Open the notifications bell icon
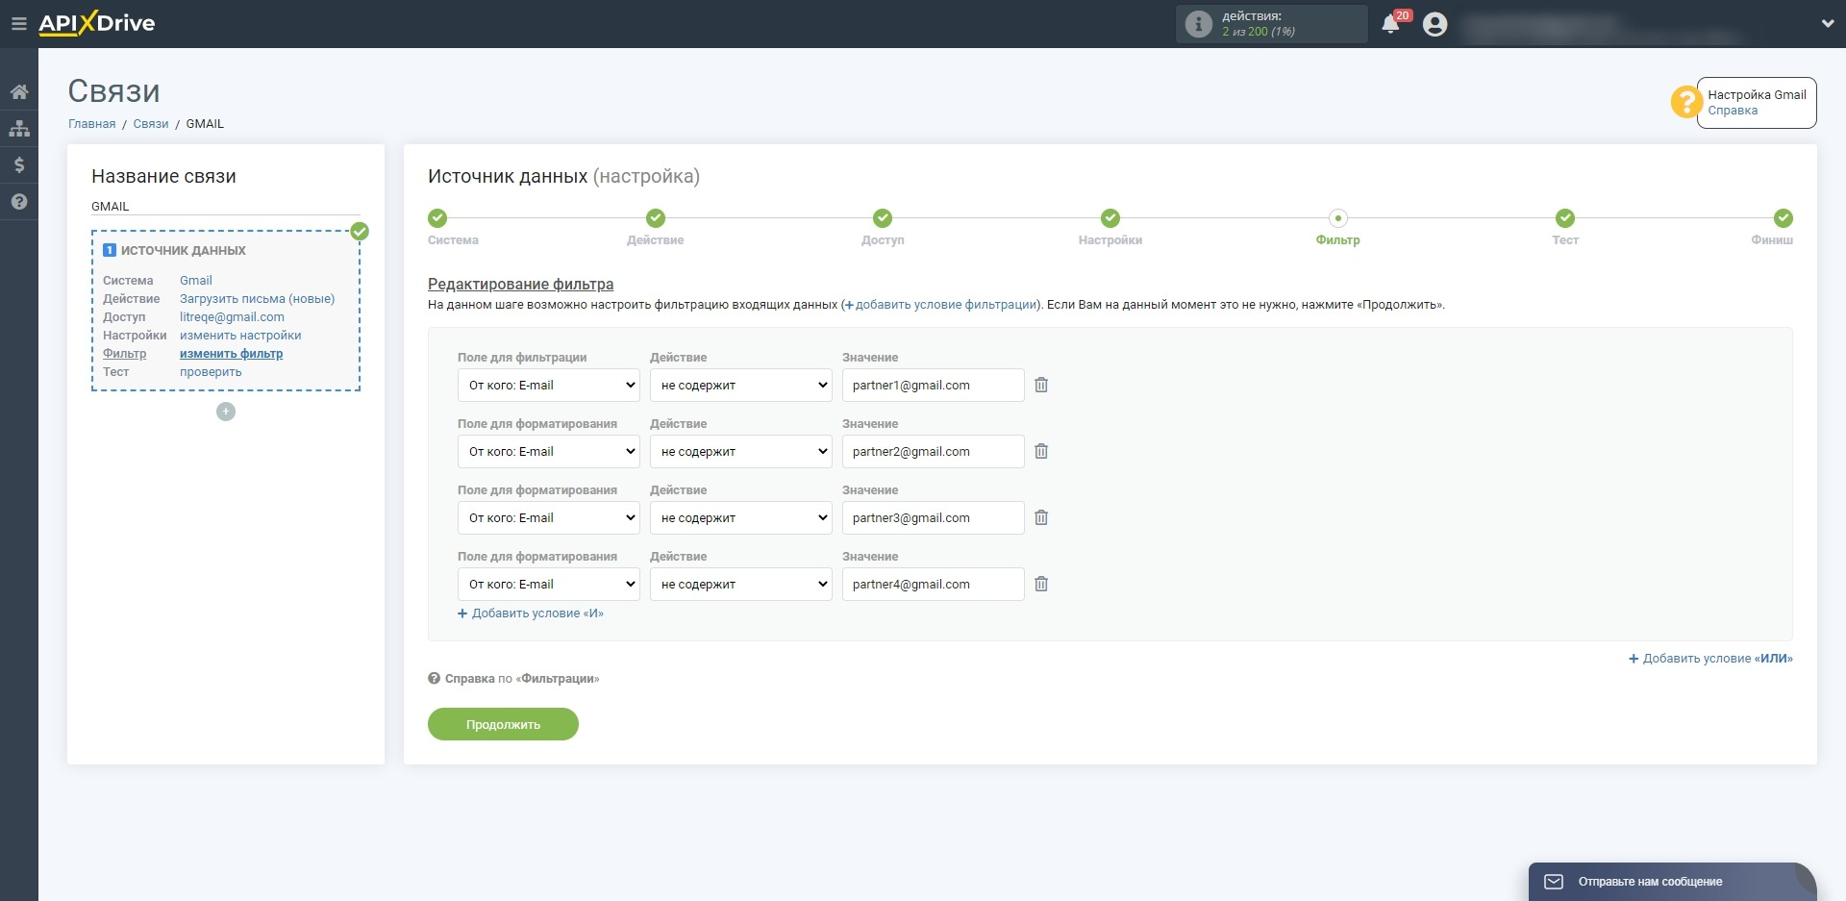Image resolution: width=1846 pixels, height=901 pixels. (1390, 24)
